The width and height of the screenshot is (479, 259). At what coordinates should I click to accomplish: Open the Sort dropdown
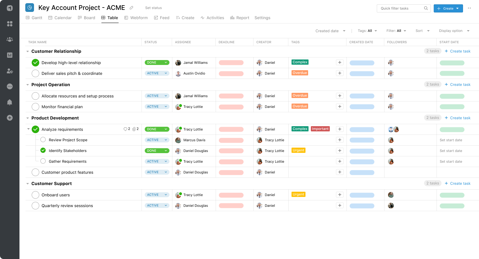pyautogui.click(x=423, y=31)
